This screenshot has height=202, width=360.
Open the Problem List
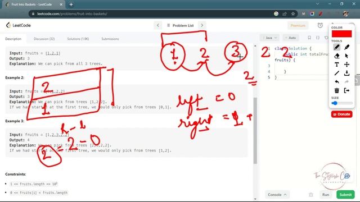pos(180,25)
